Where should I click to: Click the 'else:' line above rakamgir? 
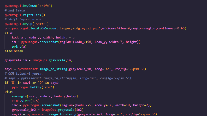[x=9, y=92]
